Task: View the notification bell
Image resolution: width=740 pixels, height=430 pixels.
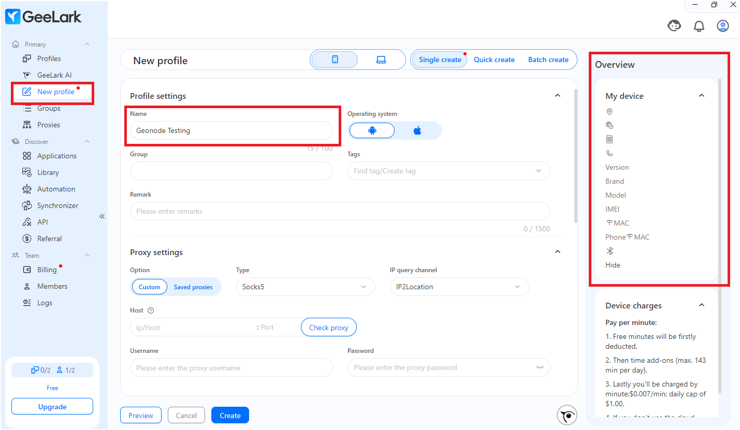Action: click(x=699, y=25)
